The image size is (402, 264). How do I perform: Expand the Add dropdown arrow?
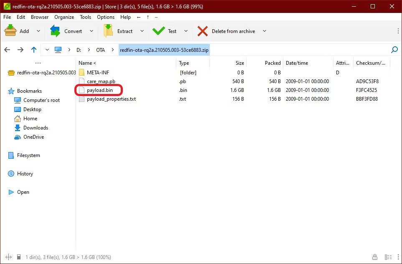(x=38, y=31)
